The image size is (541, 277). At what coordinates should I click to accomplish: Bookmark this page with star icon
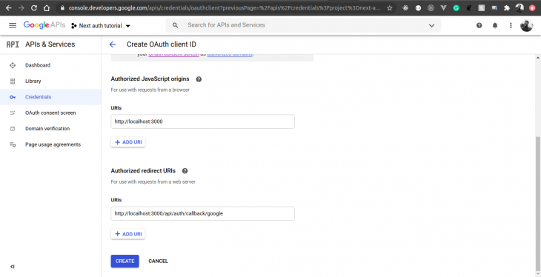[x=390, y=7]
